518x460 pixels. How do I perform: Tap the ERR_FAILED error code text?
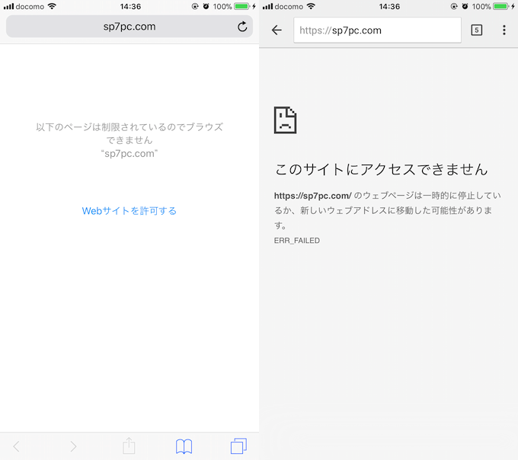point(297,241)
